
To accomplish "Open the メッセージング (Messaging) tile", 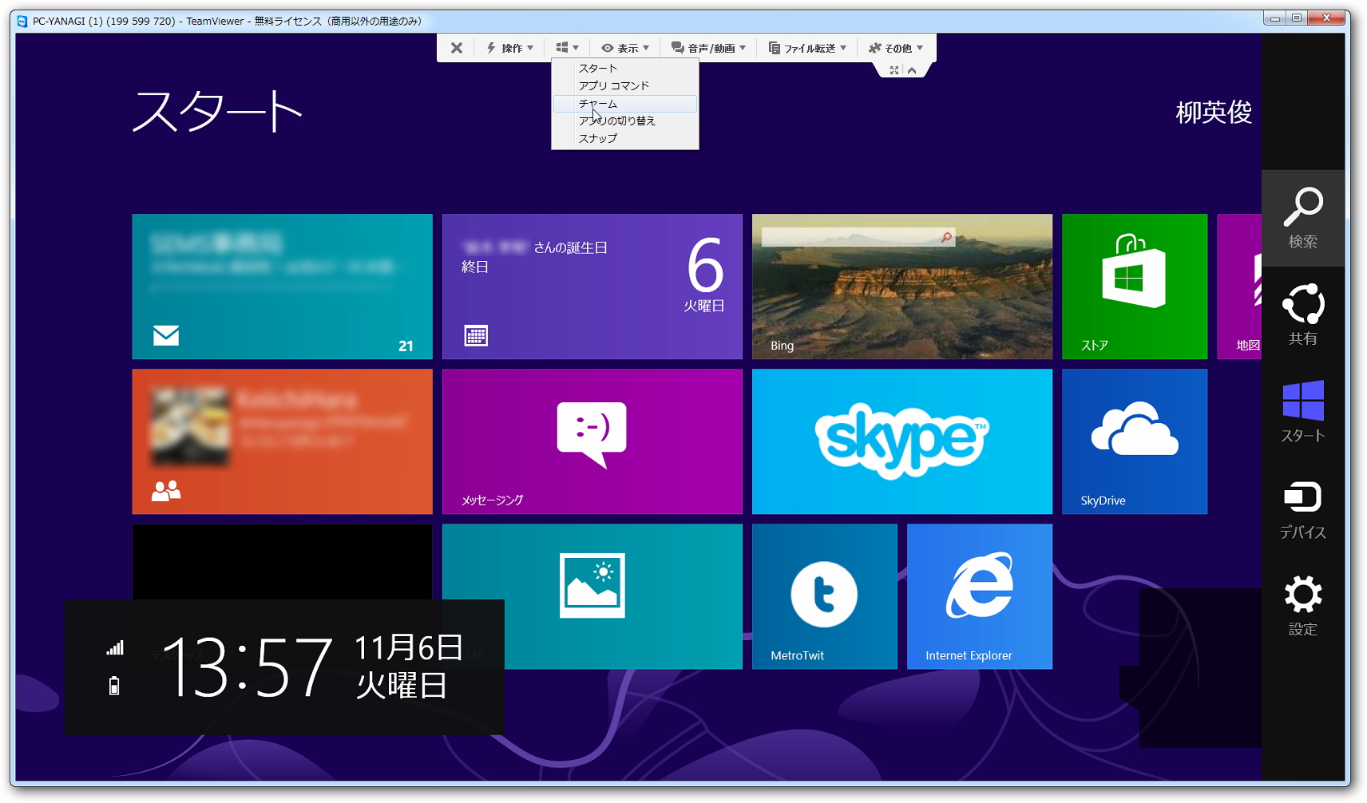I will click(x=591, y=441).
